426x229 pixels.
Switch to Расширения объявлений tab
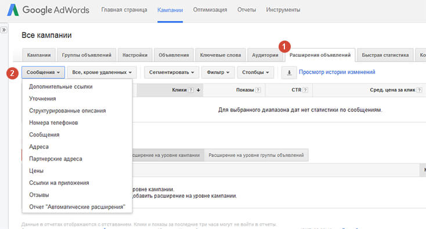320,55
